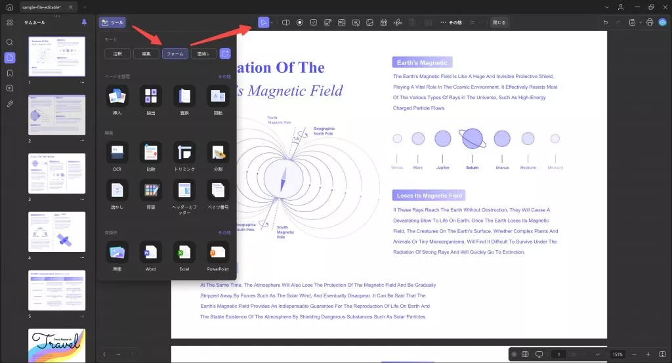672x363 pixels.
Task: Select page 2 thumbnail
Action: [x=56, y=115]
